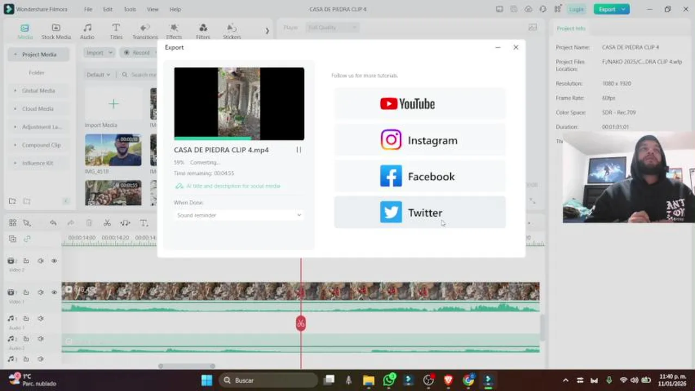Click the audio stretch music-note tool
Image resolution: width=695 pixels, height=391 pixels.
pyautogui.click(x=125, y=223)
